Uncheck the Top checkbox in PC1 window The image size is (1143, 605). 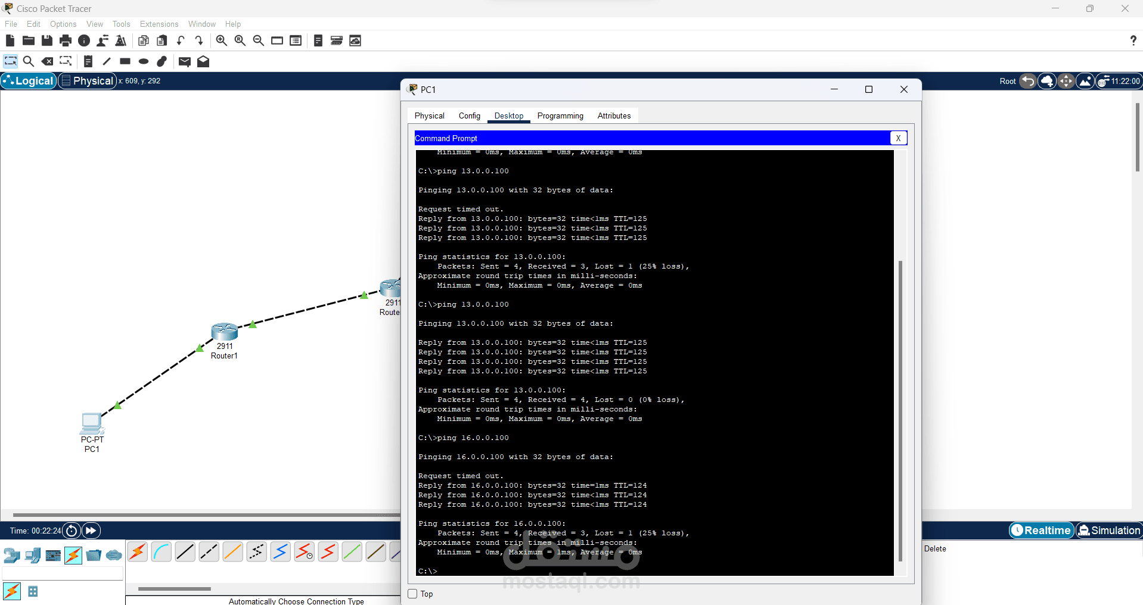point(412,594)
